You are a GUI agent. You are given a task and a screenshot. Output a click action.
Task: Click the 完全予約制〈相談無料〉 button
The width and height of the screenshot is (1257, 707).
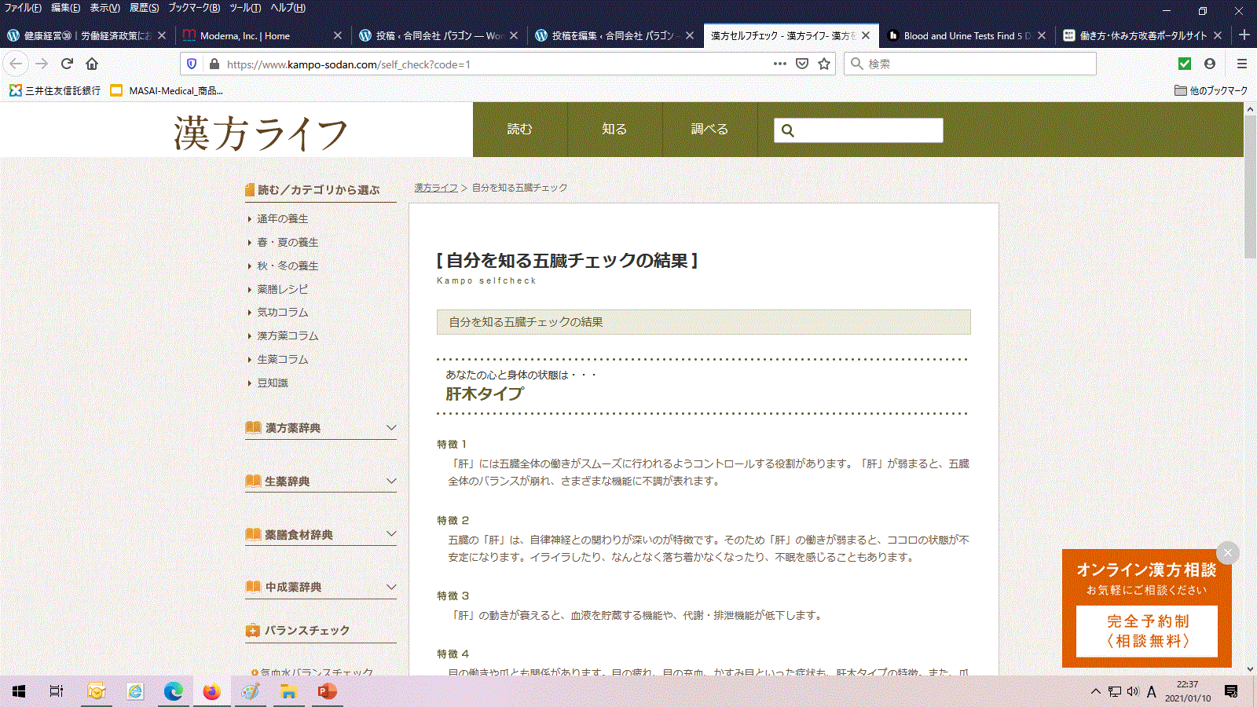[x=1147, y=631]
